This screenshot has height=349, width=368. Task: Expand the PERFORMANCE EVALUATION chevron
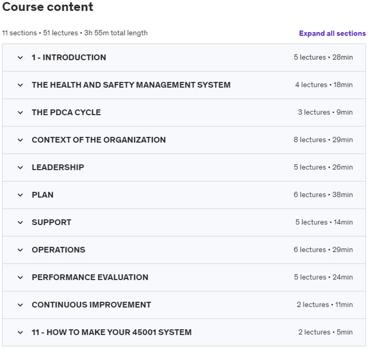pos(20,277)
